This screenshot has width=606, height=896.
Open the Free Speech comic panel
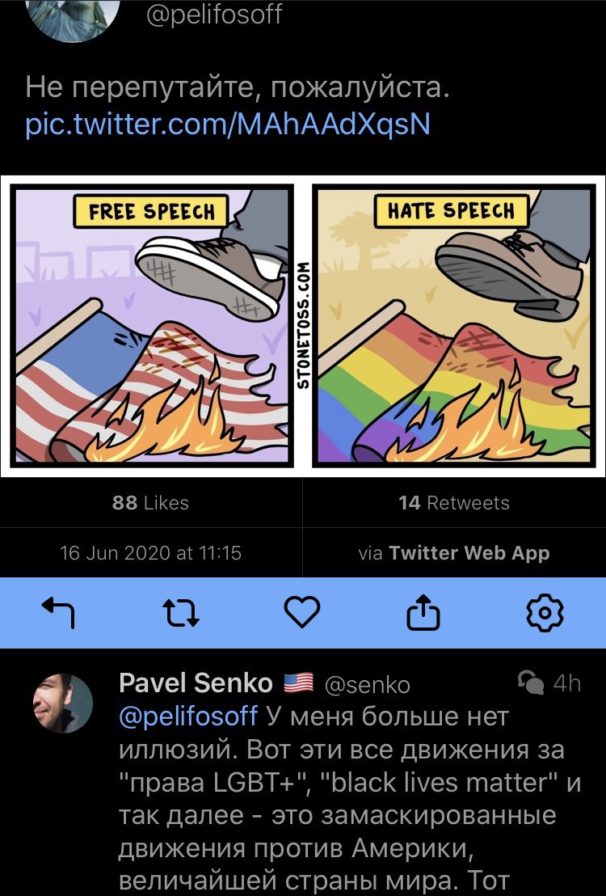pyautogui.click(x=152, y=325)
